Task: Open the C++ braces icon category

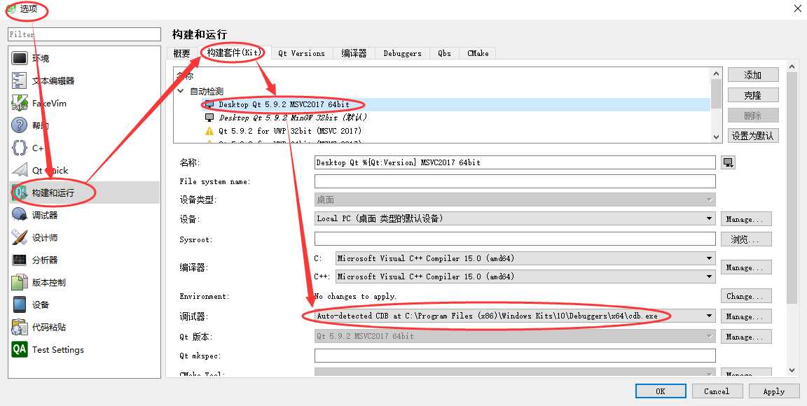Action: [x=20, y=148]
